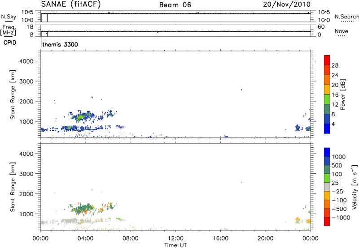Click the 2000 tick of the velocity panel

point(26,194)
